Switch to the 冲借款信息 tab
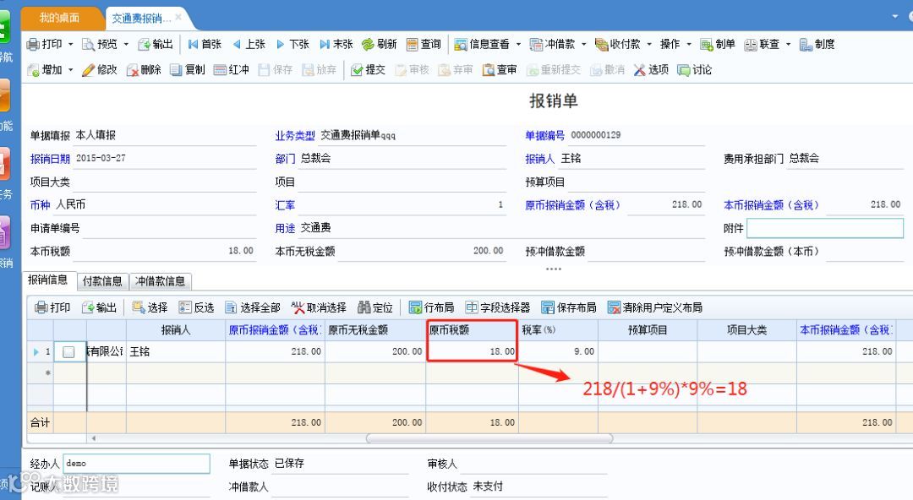The width and height of the screenshot is (913, 500). click(160, 281)
